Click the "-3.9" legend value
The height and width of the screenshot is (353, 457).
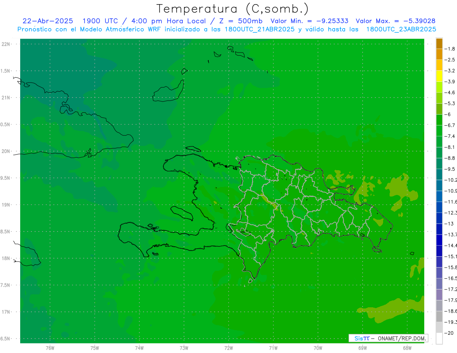tap(450, 81)
